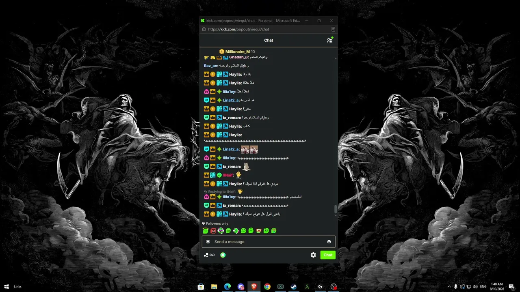Screen dimensions: 520x292
Task: Open the notification center icon
Action: tap(511, 287)
